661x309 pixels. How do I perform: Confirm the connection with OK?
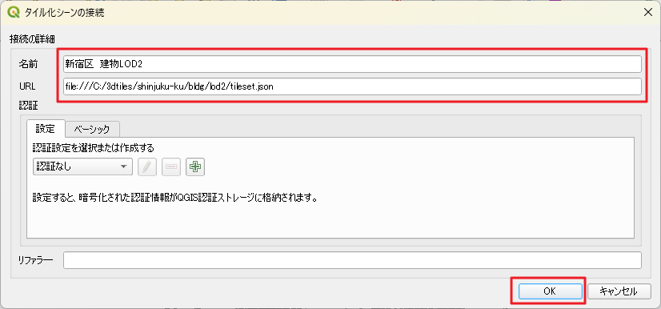click(550, 291)
